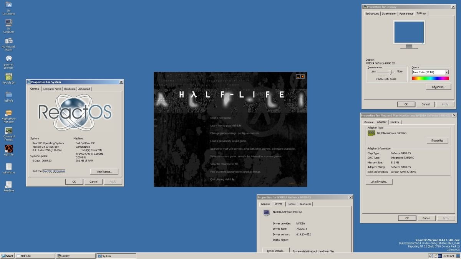461x259 pixels.
Task: Open Computer Name tab in System properties
Action: (52, 89)
